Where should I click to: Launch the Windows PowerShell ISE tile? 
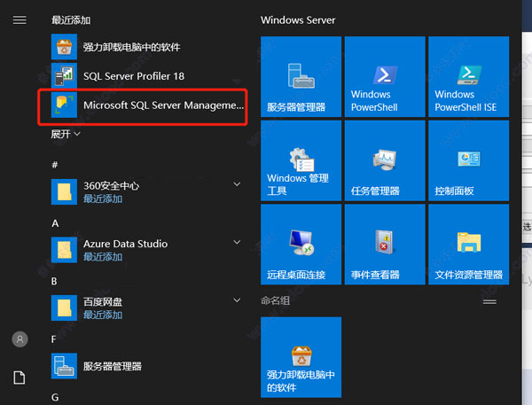coord(468,77)
